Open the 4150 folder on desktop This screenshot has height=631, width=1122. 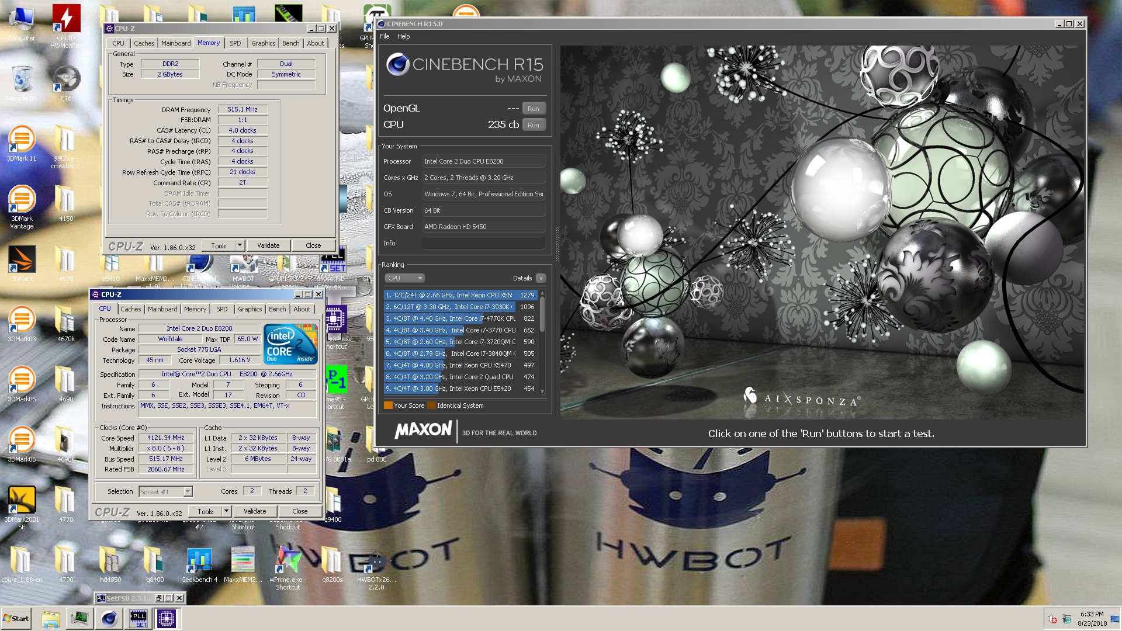pos(66,203)
